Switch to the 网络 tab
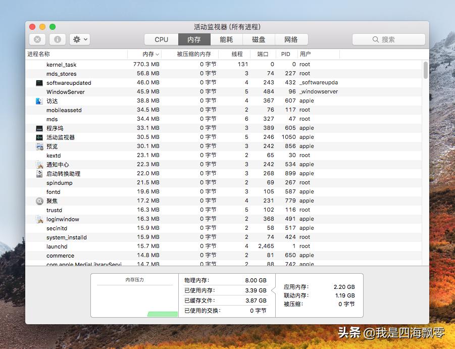455x349 pixels. (x=291, y=39)
